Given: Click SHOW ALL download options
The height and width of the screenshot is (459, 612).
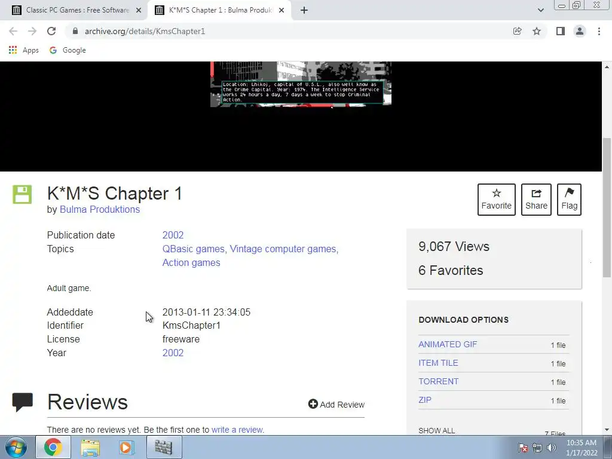Looking at the screenshot, I should [436, 430].
